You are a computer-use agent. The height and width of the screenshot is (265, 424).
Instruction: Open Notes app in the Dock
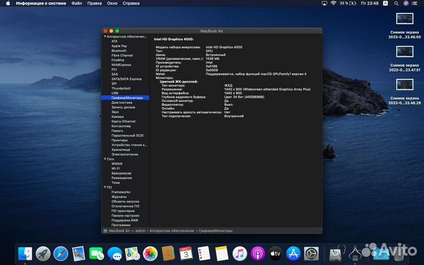[222, 254]
